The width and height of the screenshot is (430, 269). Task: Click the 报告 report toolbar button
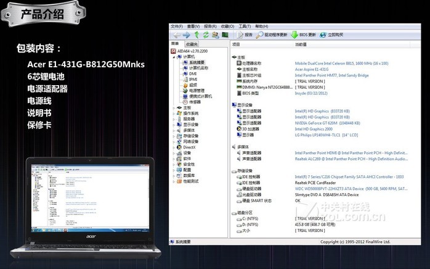(245, 35)
